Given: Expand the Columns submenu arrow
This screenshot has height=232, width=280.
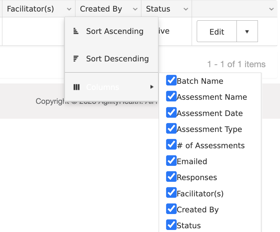Looking at the screenshot, I should (152, 87).
